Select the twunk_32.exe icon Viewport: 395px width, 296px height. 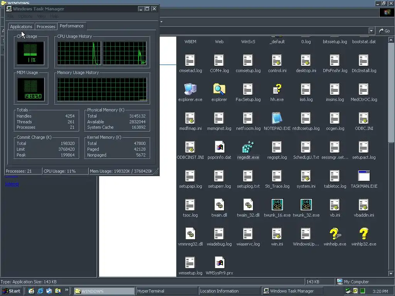(x=306, y=205)
